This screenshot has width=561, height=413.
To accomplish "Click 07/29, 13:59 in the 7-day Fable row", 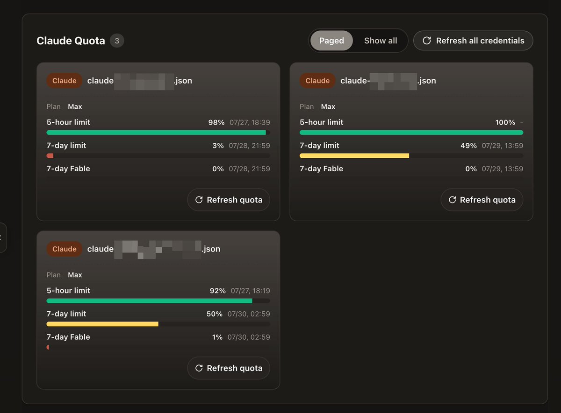I will pos(503,169).
